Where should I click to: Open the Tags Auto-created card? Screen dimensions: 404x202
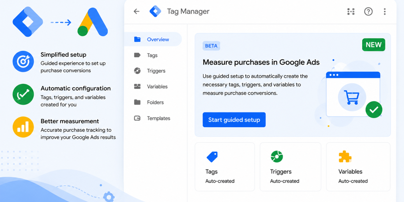[x=225, y=167]
